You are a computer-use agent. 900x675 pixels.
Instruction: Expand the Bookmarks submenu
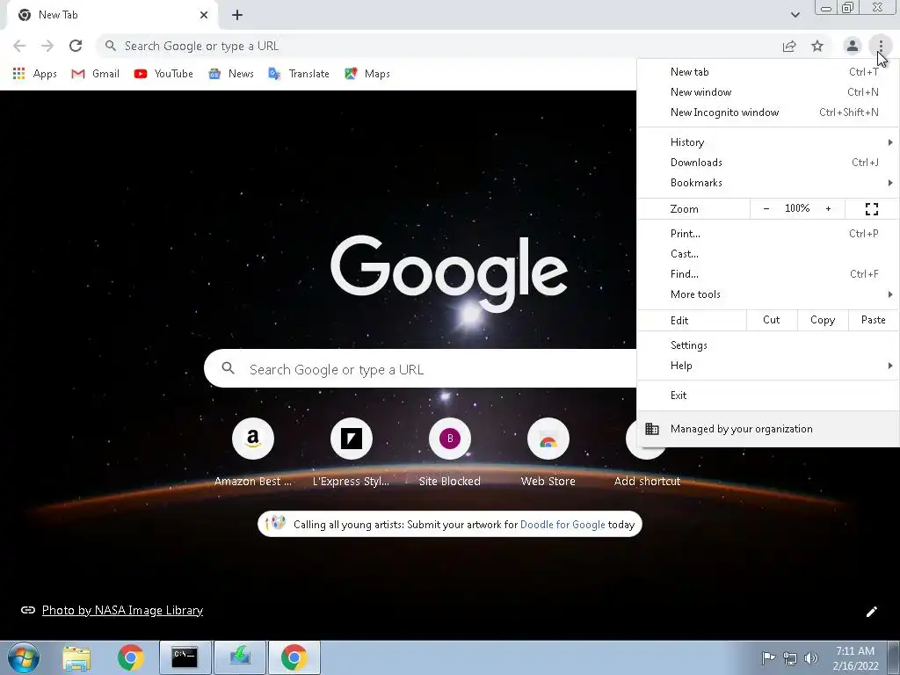768,183
